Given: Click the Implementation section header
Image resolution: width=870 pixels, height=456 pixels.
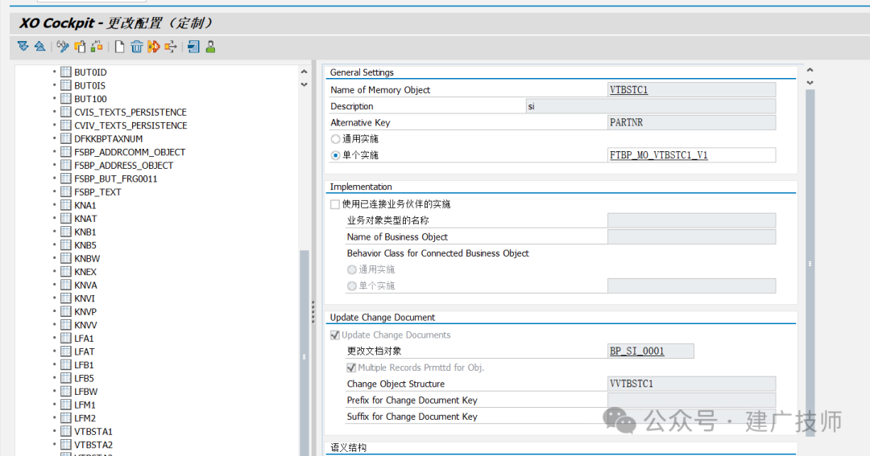Looking at the screenshot, I should click(361, 187).
